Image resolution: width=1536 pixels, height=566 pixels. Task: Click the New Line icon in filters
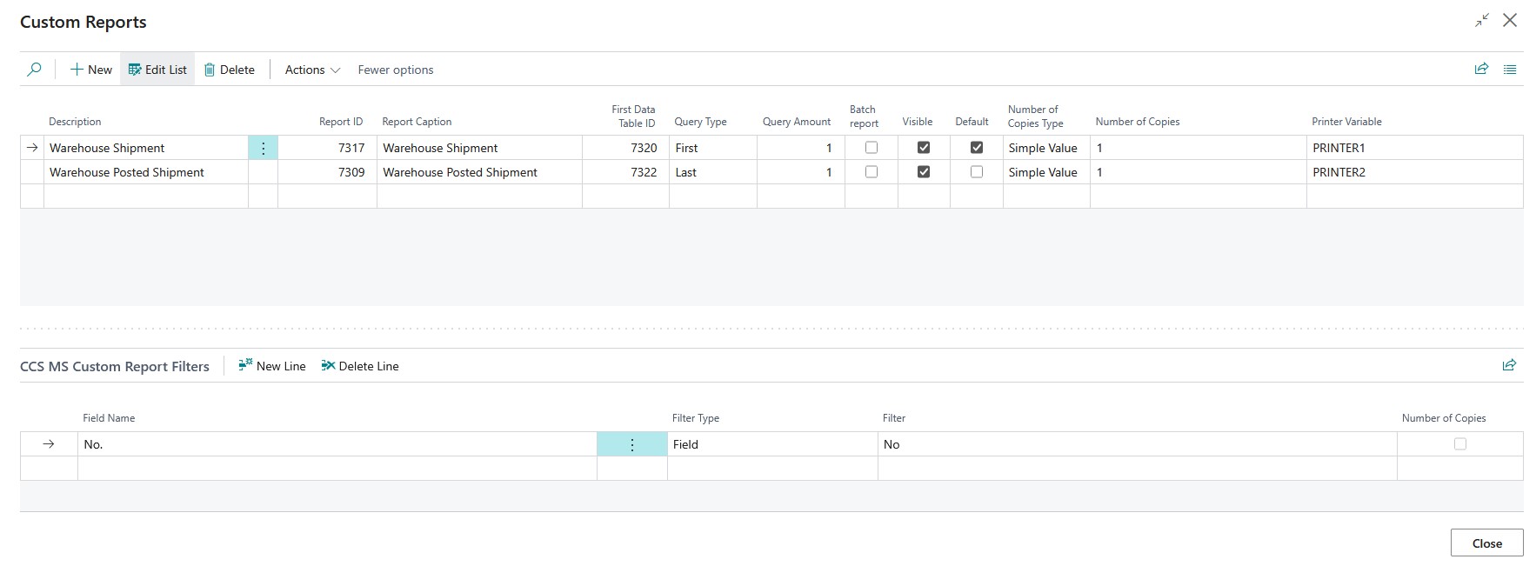(245, 366)
